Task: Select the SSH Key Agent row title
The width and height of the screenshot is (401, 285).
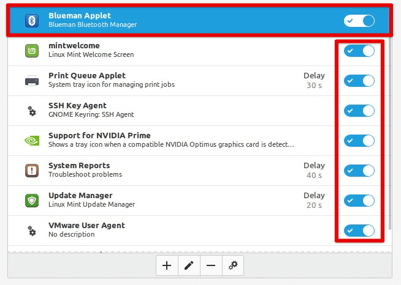Action: click(x=77, y=105)
